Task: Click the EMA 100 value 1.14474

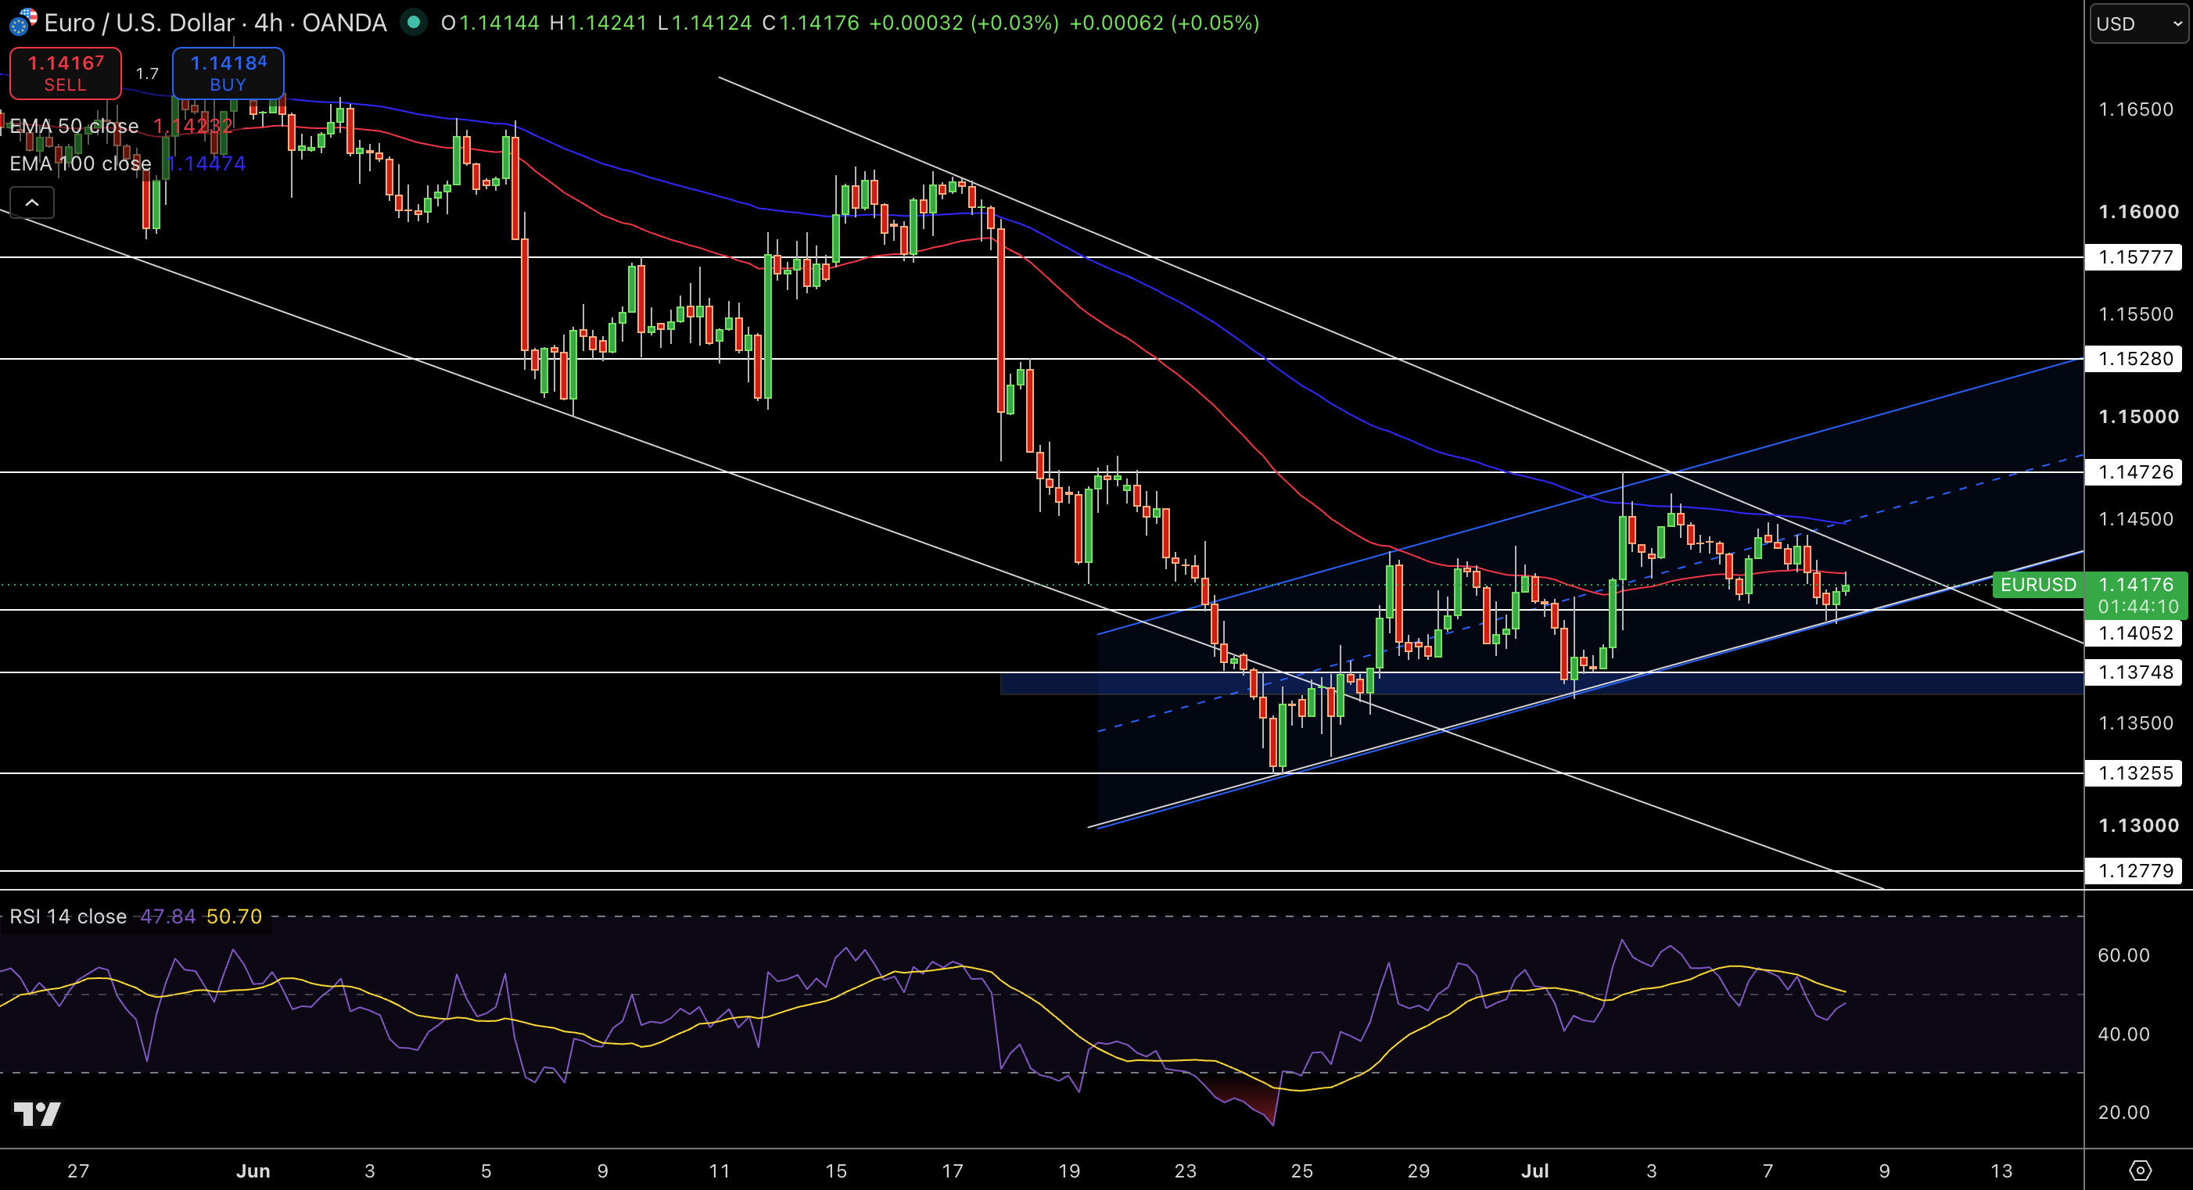Action: (x=207, y=163)
